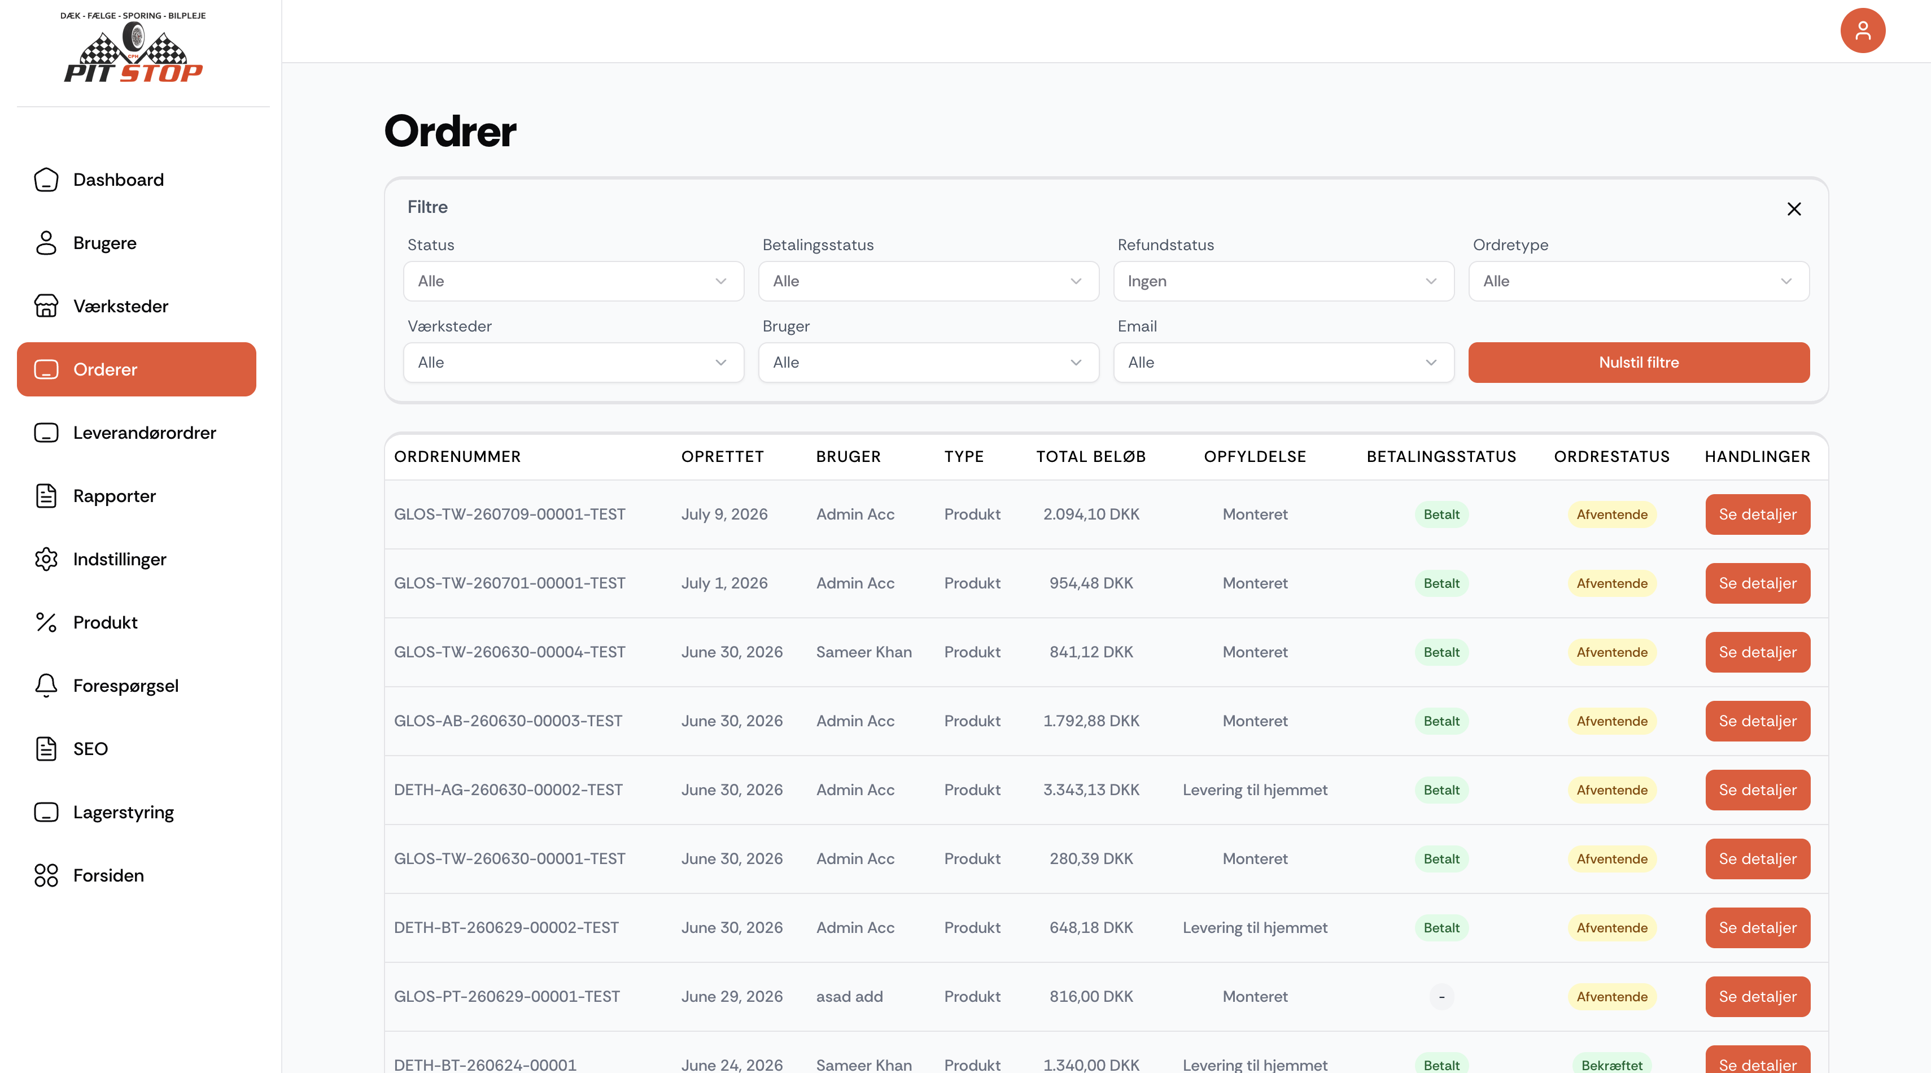Viewport: 1931px width, 1073px height.
Task: Click the TOTAL BELØB column header
Action: 1091,457
